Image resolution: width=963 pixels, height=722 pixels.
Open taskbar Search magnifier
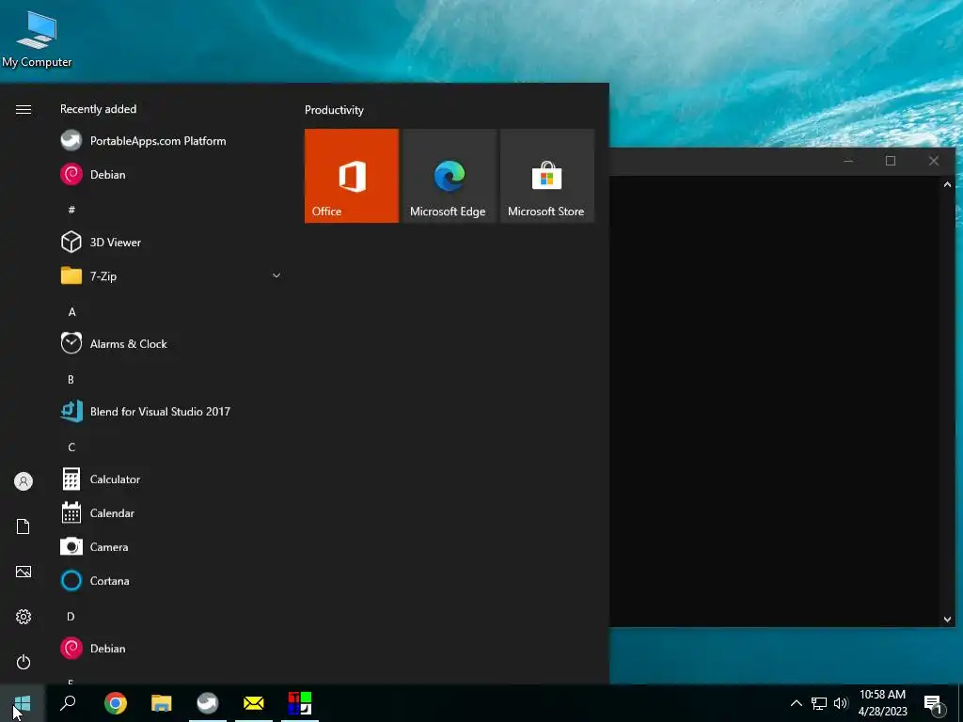pyautogui.click(x=68, y=703)
